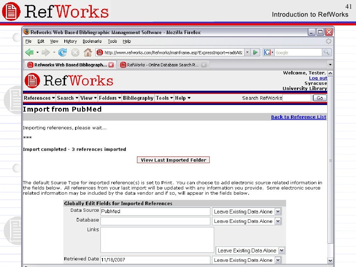Click the Data Source field containing PubMed
Image resolution: width=356 pixels, height=267 pixels.
click(155, 211)
